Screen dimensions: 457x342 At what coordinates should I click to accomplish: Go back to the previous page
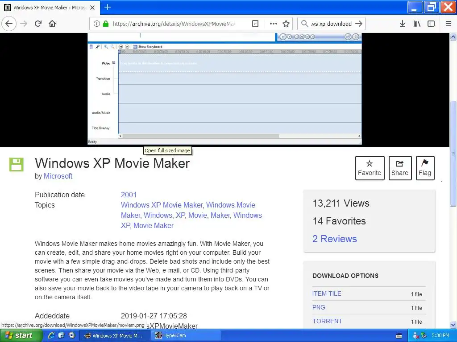click(9, 24)
